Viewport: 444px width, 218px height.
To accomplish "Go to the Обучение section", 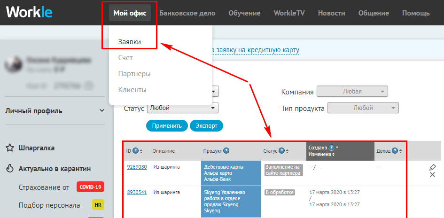I will click(x=244, y=13).
